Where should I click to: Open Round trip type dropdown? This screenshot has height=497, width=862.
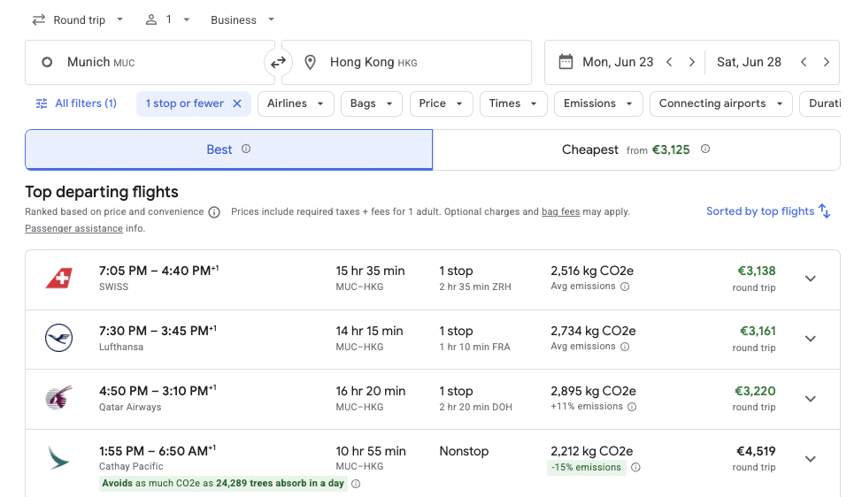pyautogui.click(x=78, y=19)
